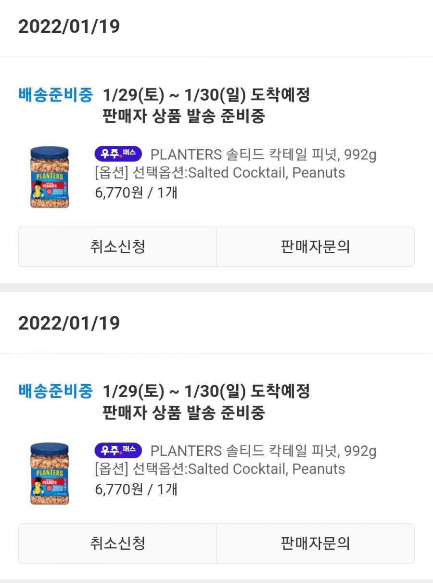The width and height of the screenshot is (433, 583).
Task: Tap first order's 6,770원 price line
Action: click(137, 193)
